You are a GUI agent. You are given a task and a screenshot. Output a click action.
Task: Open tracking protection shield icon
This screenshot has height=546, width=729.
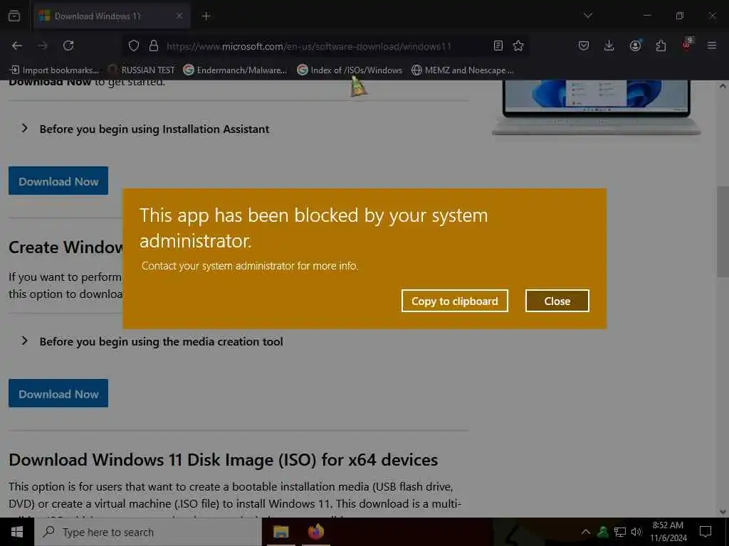(x=134, y=45)
